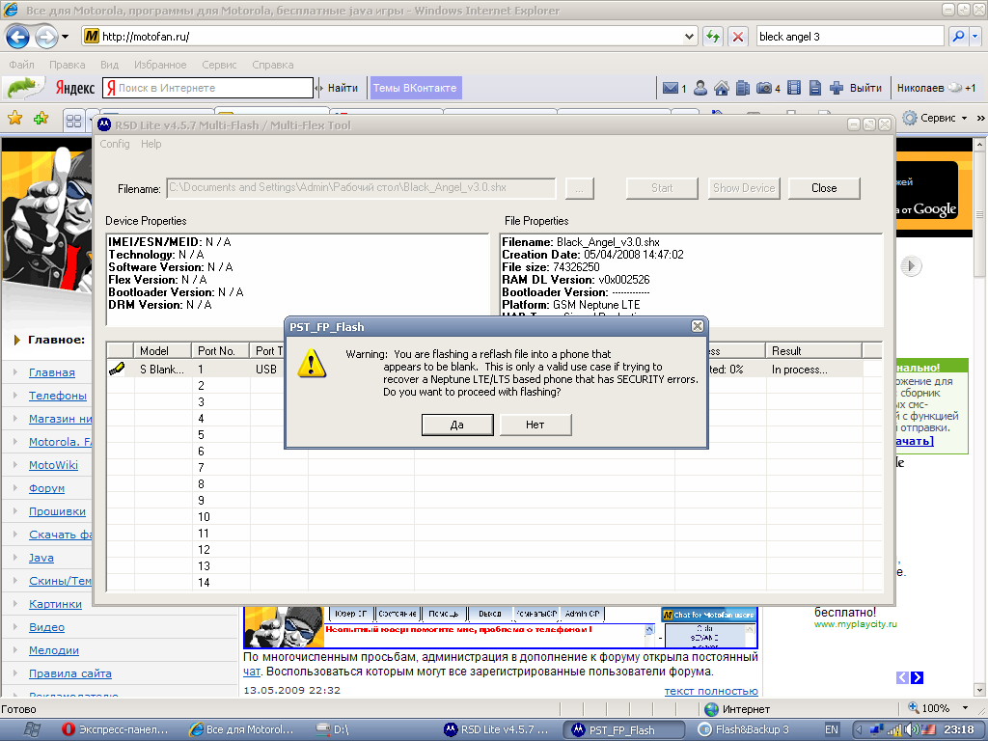Click the Николаев user name
988x741 pixels.
click(920, 88)
